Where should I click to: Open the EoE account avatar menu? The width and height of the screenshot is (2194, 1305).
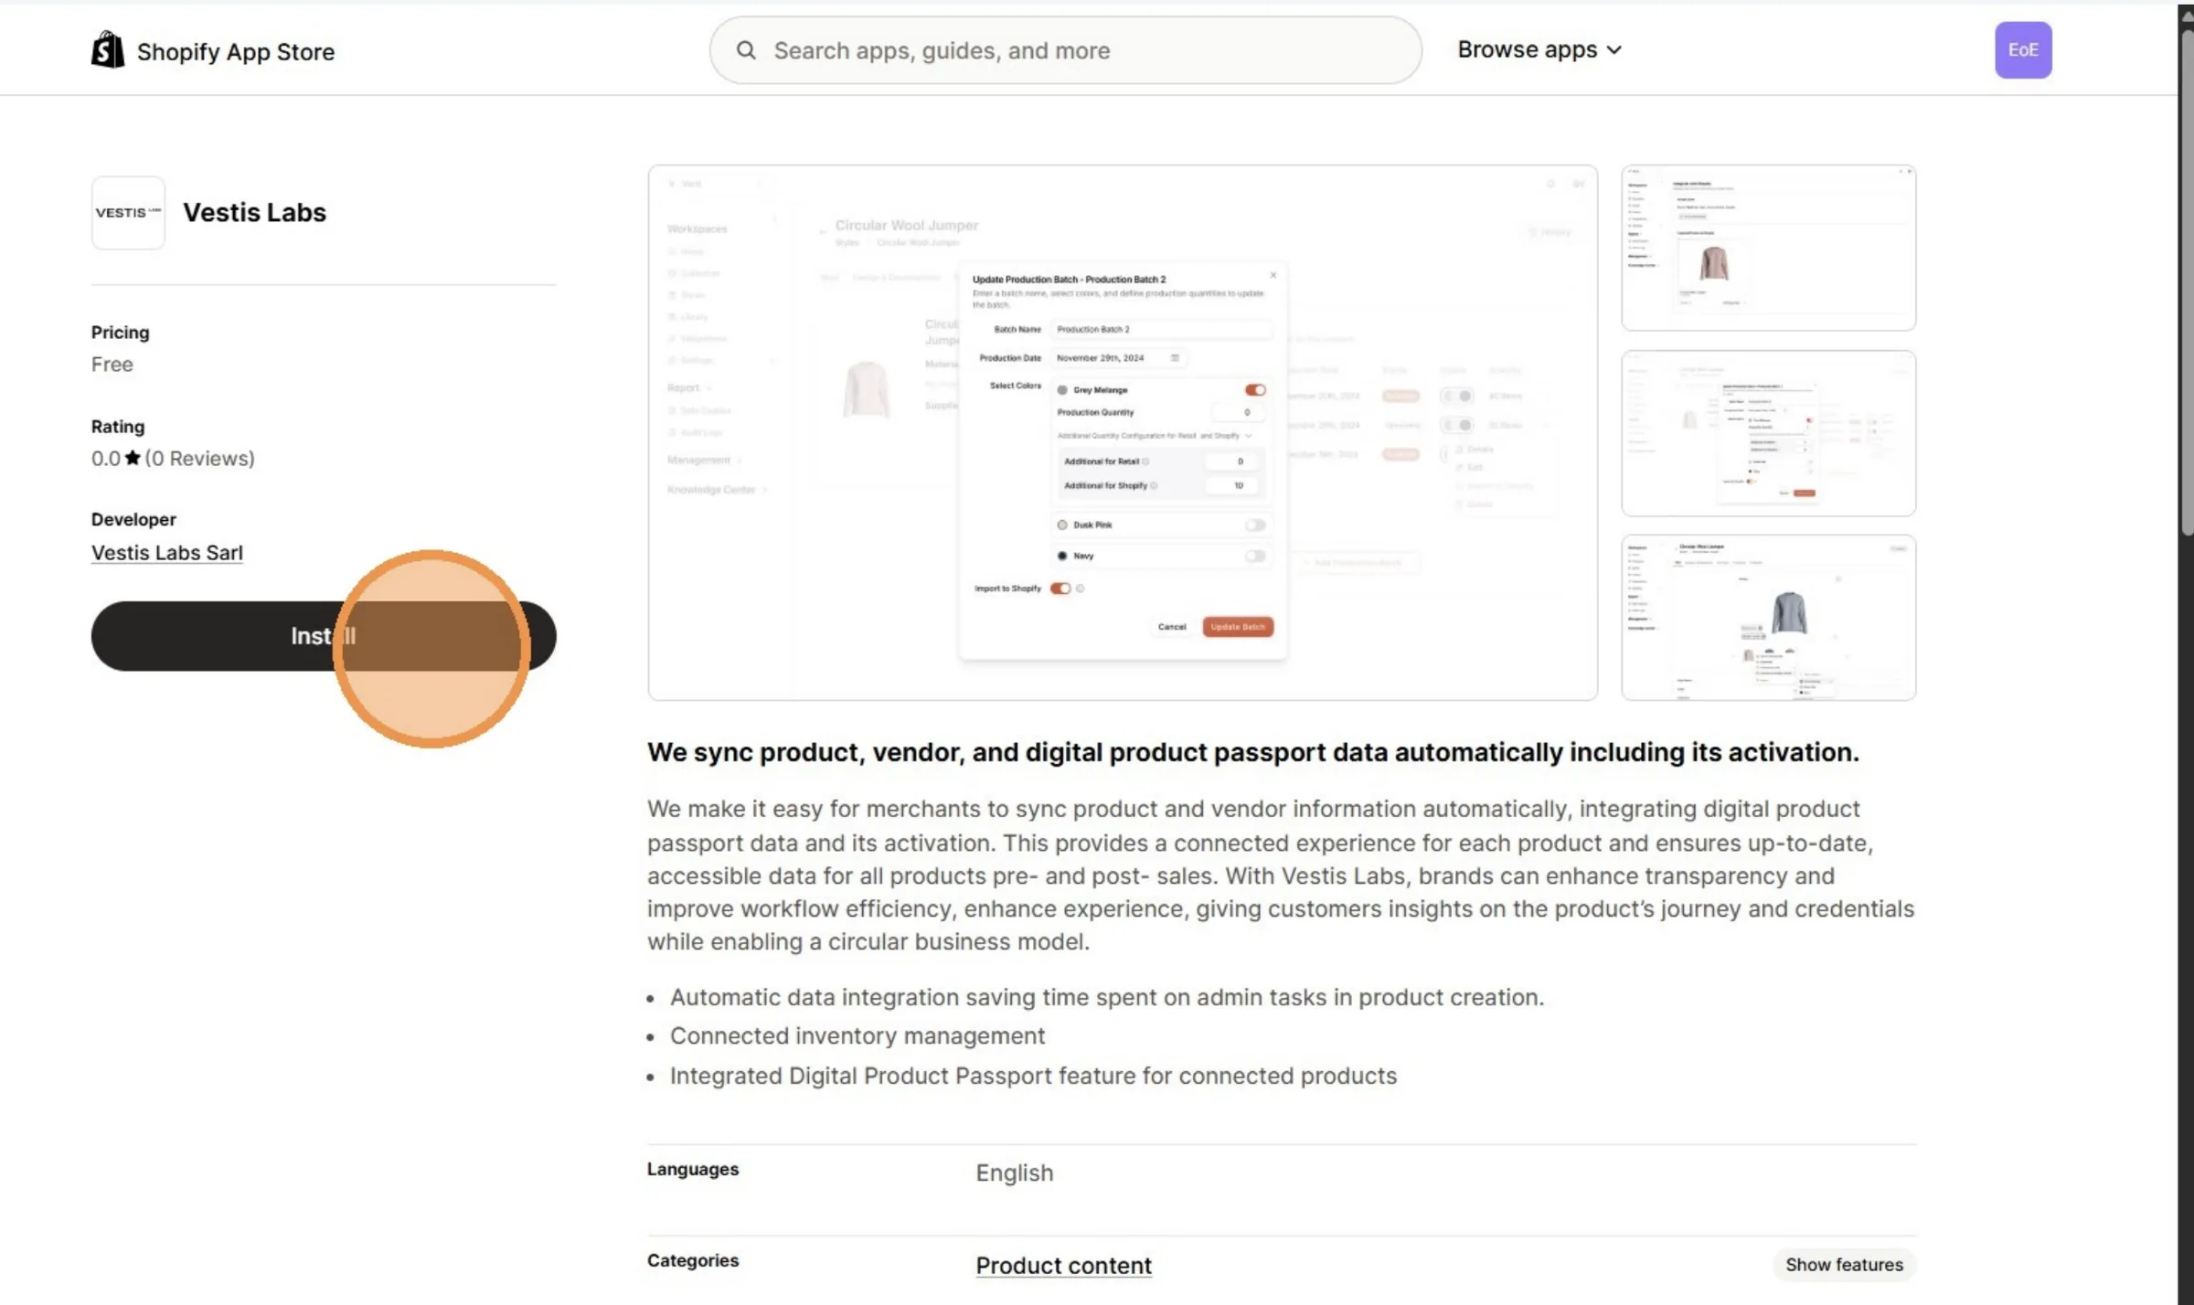pyautogui.click(x=2022, y=50)
